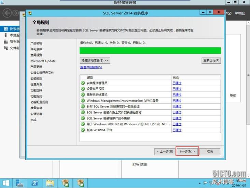Open the 已通过 status for 注册表项一致性验证

point(177,106)
